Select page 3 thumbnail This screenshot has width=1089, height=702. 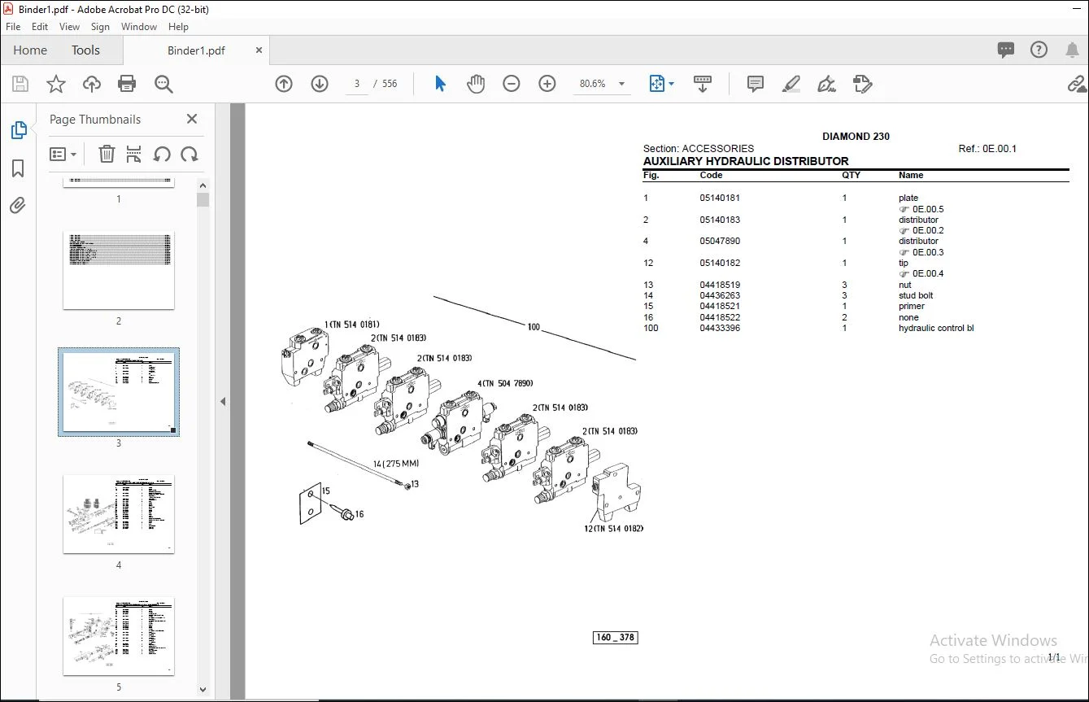click(119, 392)
